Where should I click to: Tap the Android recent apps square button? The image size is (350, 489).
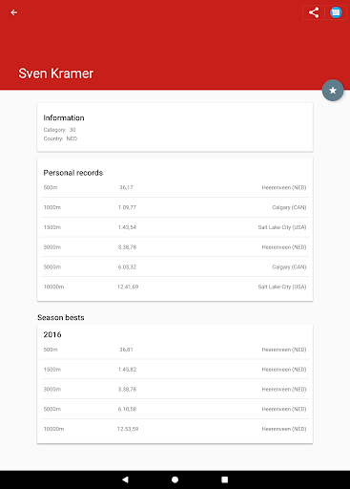click(225, 479)
